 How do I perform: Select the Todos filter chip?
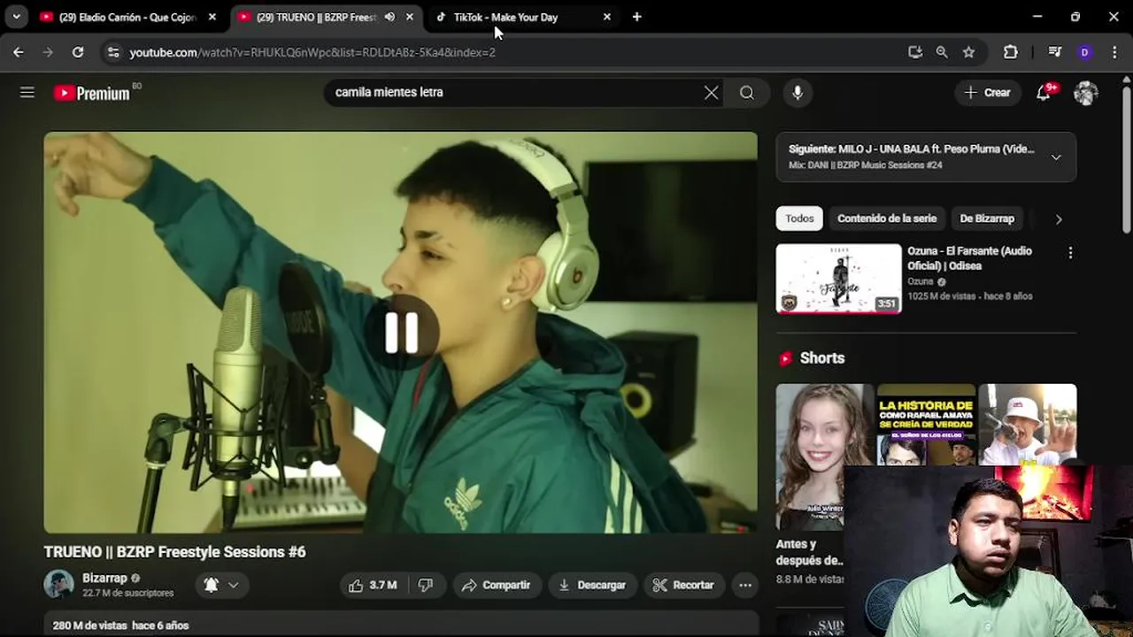coord(799,219)
